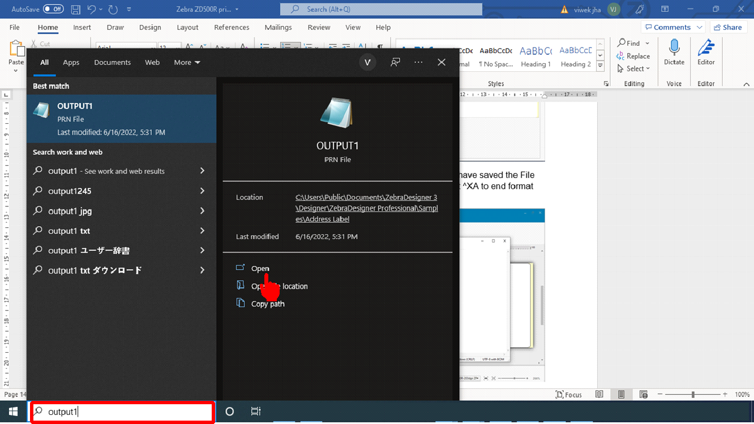Expand the output1245 search suggestion arrow
Viewport: 754px width, 424px height.
coord(202,191)
